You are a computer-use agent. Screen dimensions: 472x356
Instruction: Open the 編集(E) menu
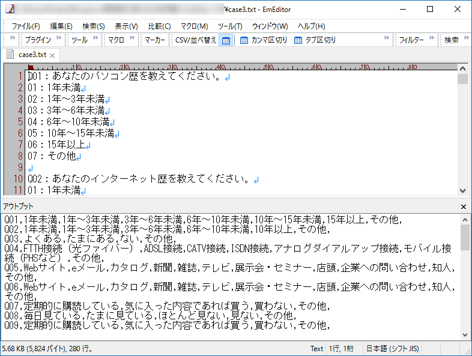tap(61, 26)
